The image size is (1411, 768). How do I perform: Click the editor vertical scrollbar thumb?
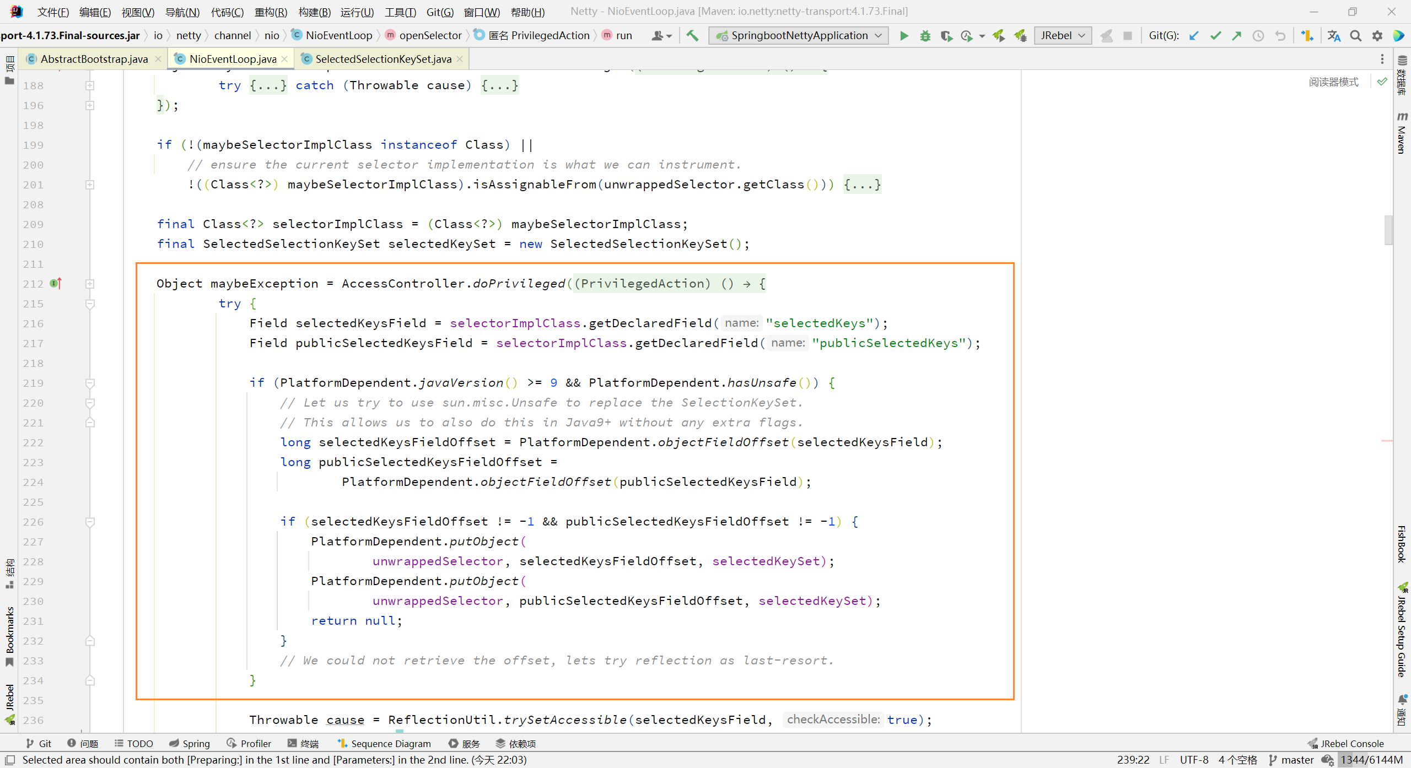coord(1388,229)
